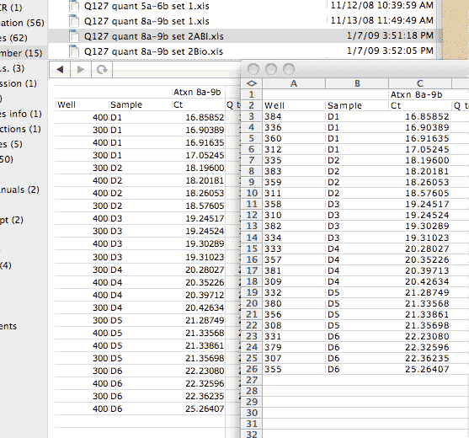Click file icon of Q127 quant 8a-9b set 2Bio.xls
469x438 pixels.
click(x=74, y=51)
